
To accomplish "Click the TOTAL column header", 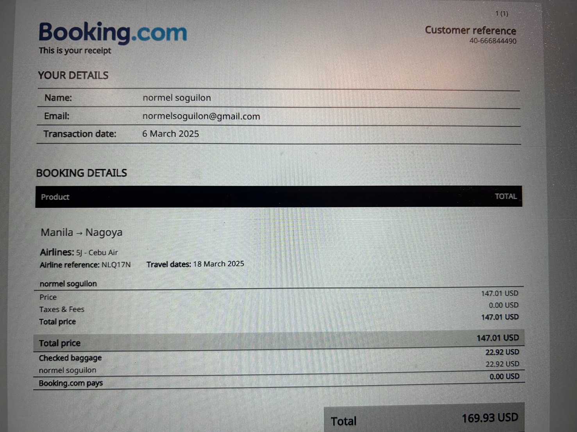I will tap(506, 197).
